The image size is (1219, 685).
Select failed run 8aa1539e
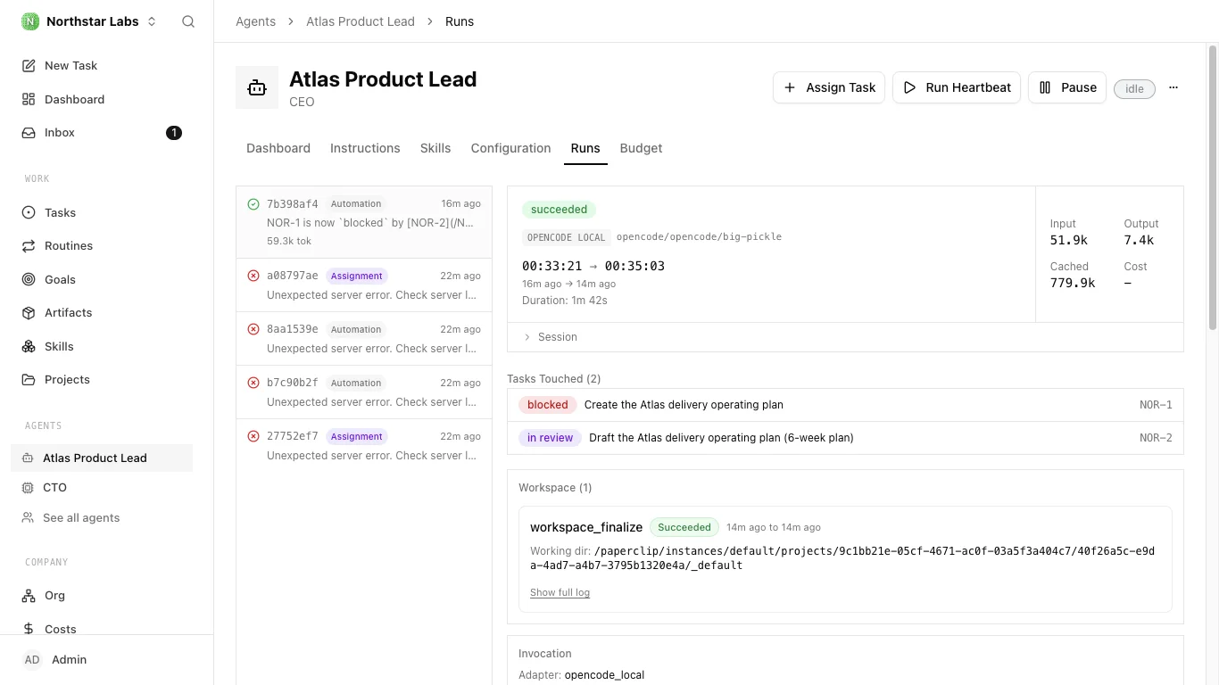[364, 339]
